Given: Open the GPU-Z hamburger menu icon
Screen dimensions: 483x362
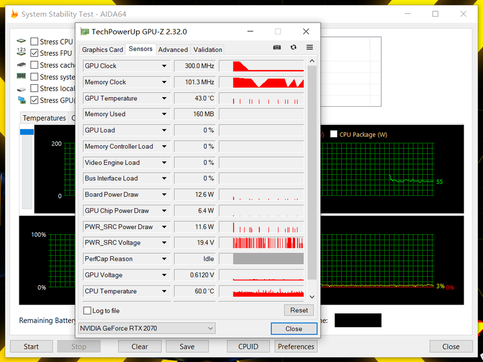Looking at the screenshot, I should coord(310,47).
